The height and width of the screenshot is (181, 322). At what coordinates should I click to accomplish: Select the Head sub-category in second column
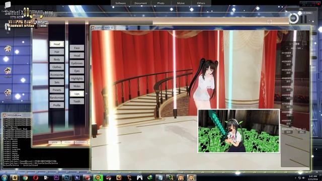click(x=77, y=55)
